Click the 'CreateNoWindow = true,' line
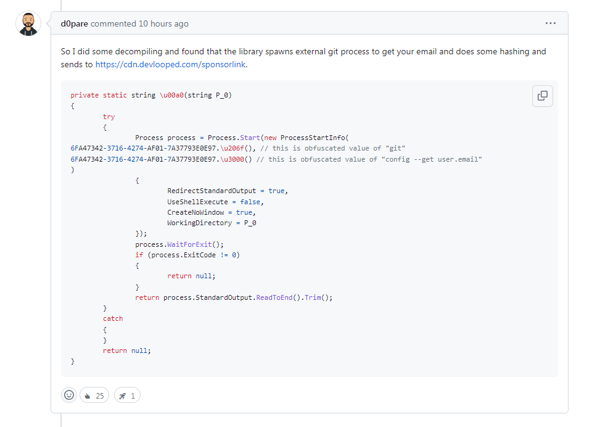Image resolution: width=608 pixels, height=427 pixels. (x=212, y=212)
